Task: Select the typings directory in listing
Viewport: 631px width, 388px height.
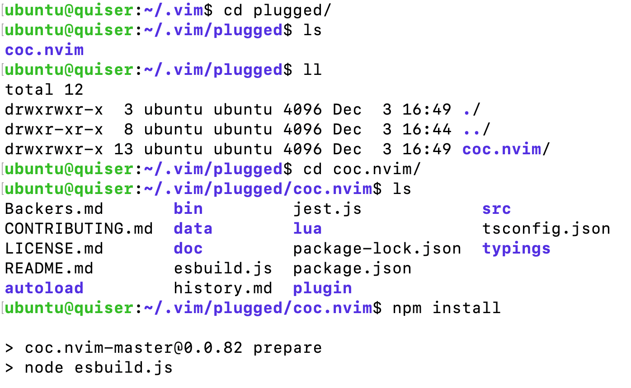Action: coord(516,249)
